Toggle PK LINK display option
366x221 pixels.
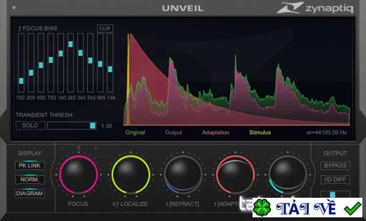point(30,165)
